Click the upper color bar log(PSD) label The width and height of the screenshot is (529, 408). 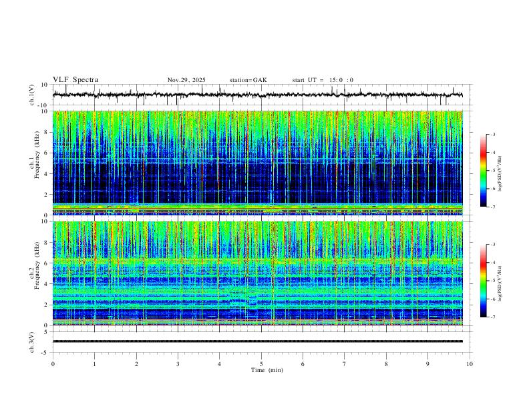500,174
